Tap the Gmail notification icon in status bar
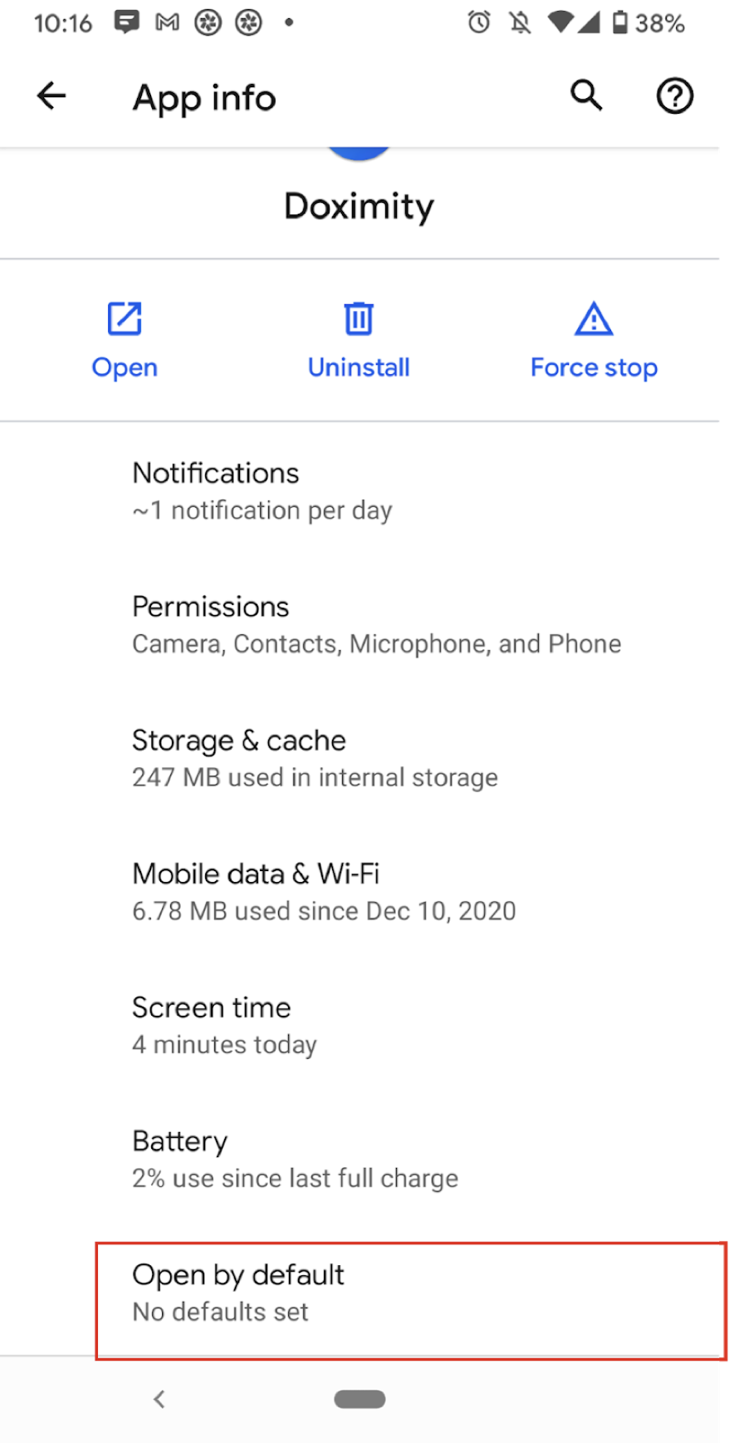 168,22
